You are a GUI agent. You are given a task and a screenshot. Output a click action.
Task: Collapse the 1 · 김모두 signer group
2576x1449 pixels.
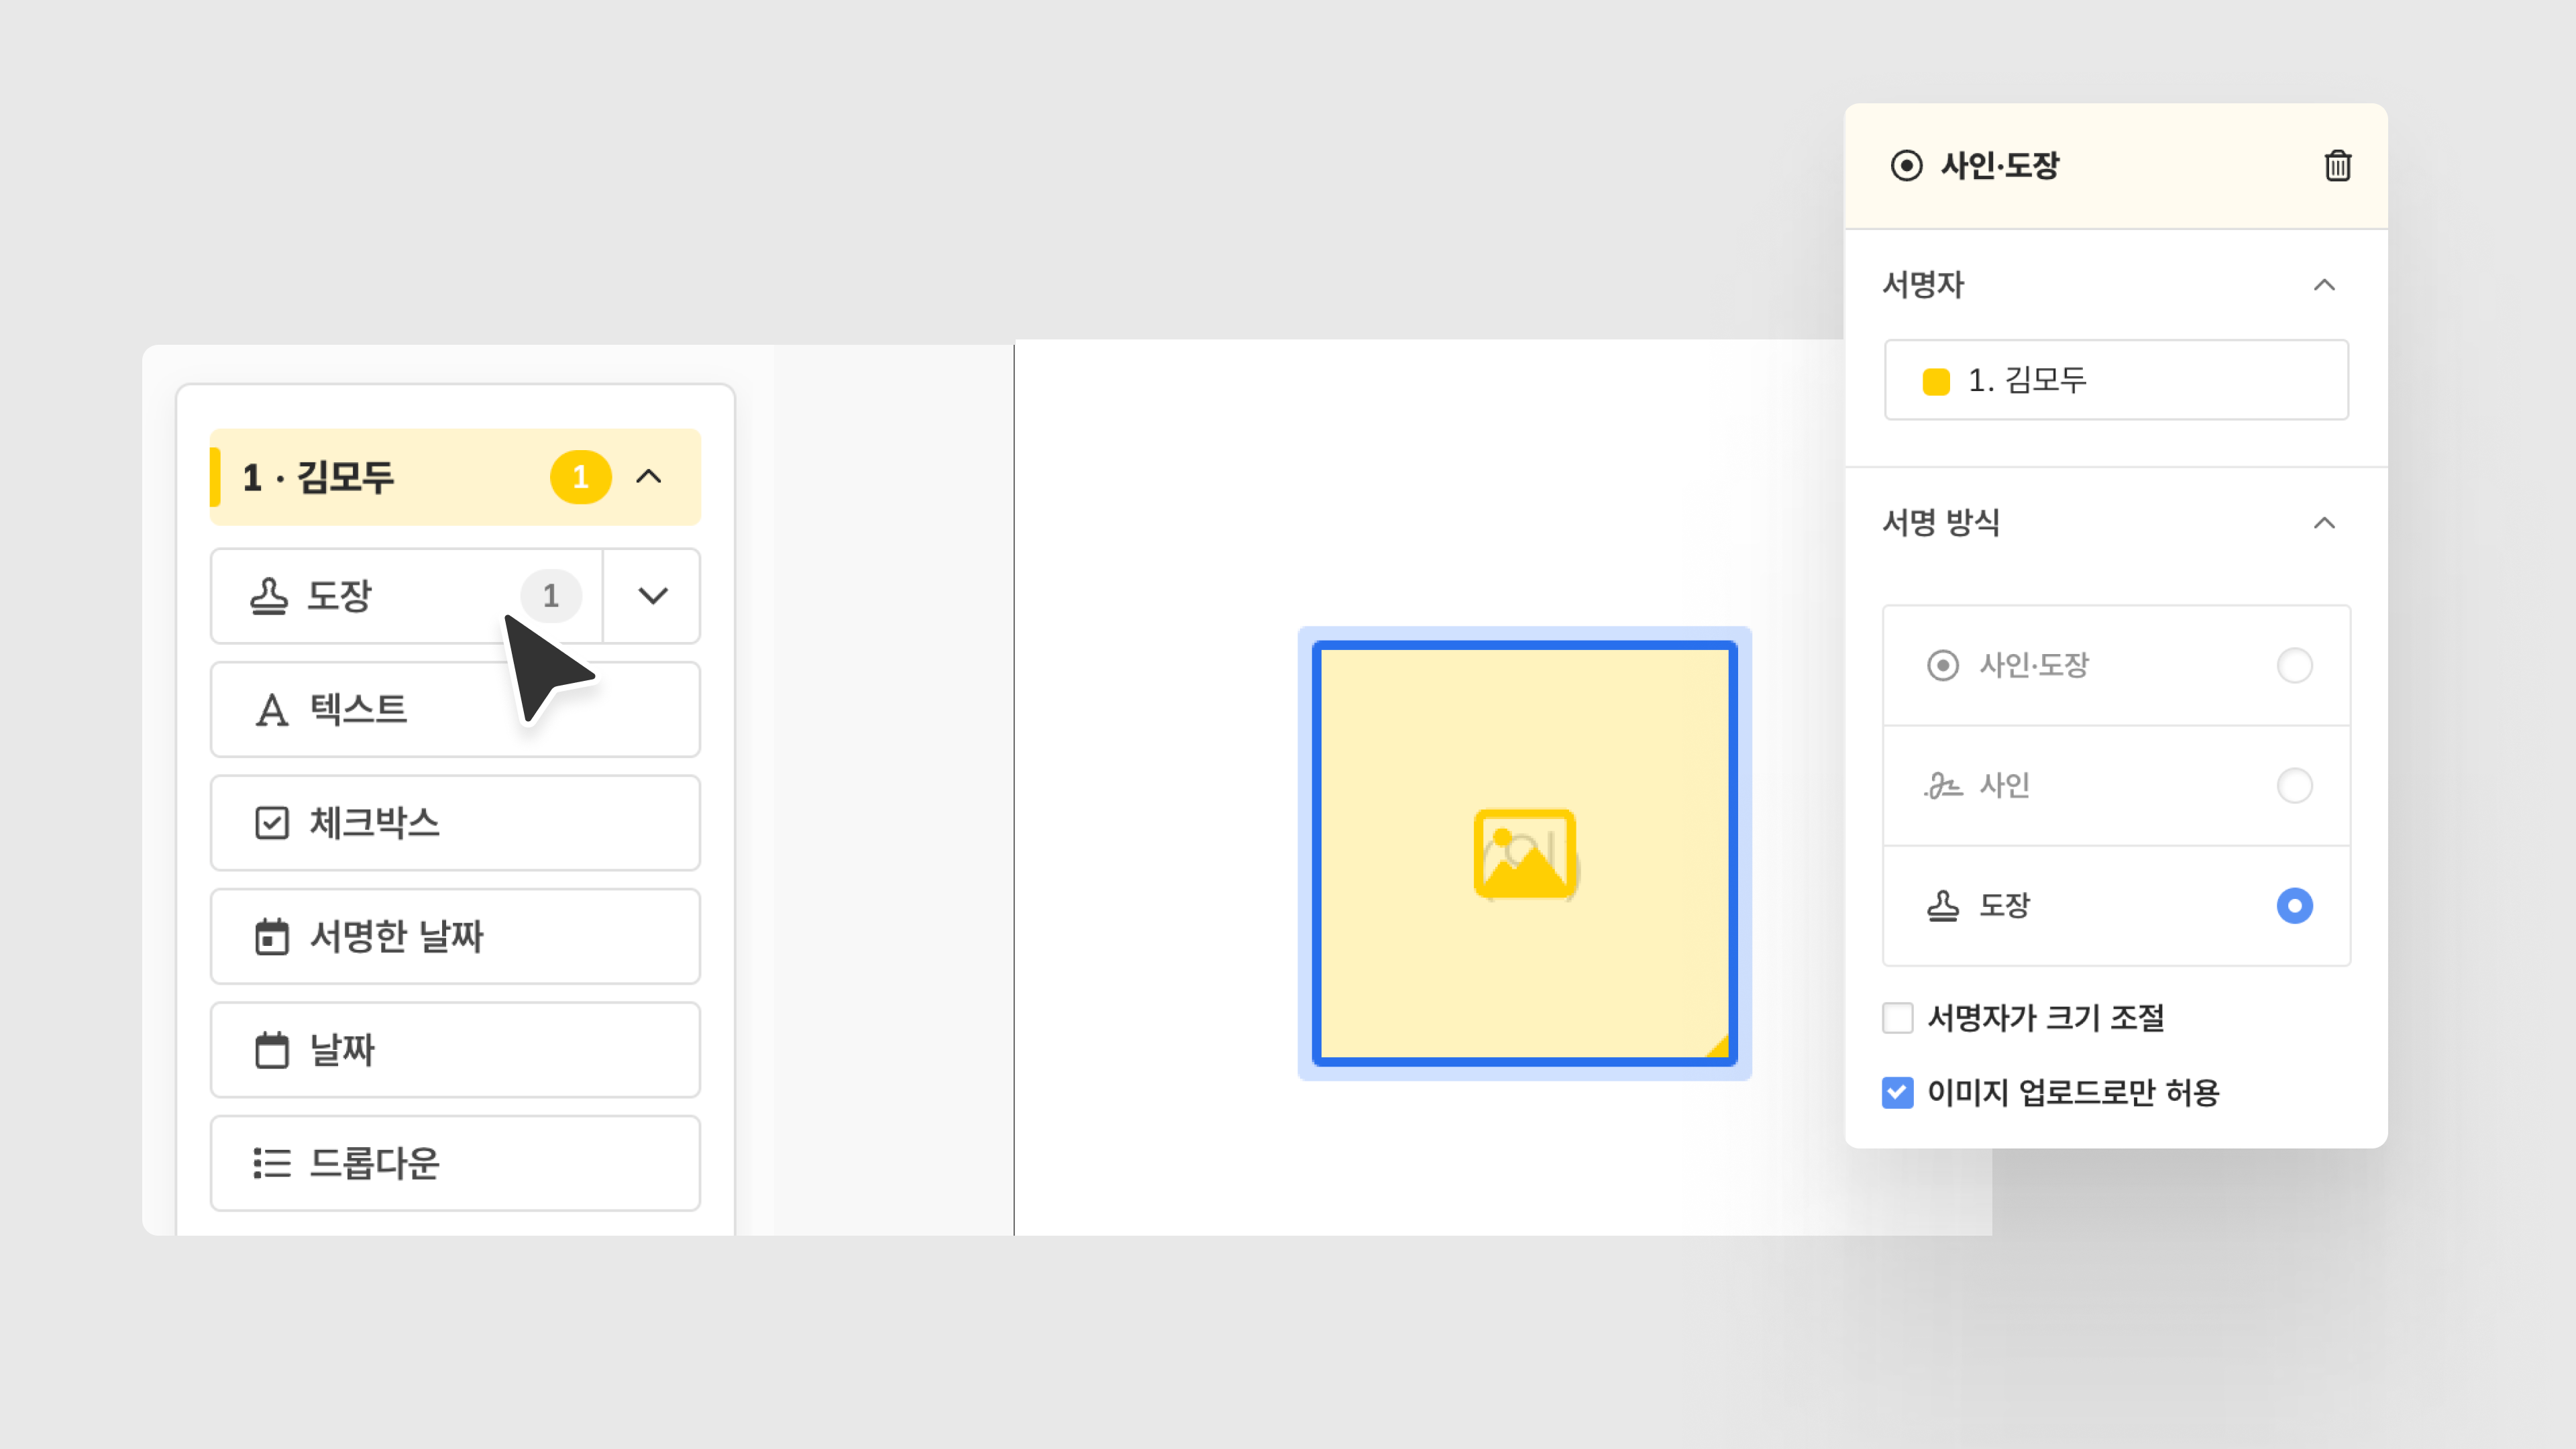649,477
